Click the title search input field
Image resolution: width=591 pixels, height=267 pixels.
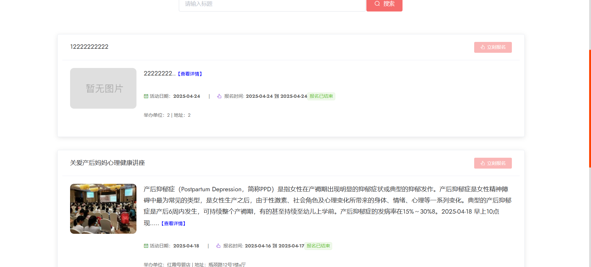coord(272,5)
